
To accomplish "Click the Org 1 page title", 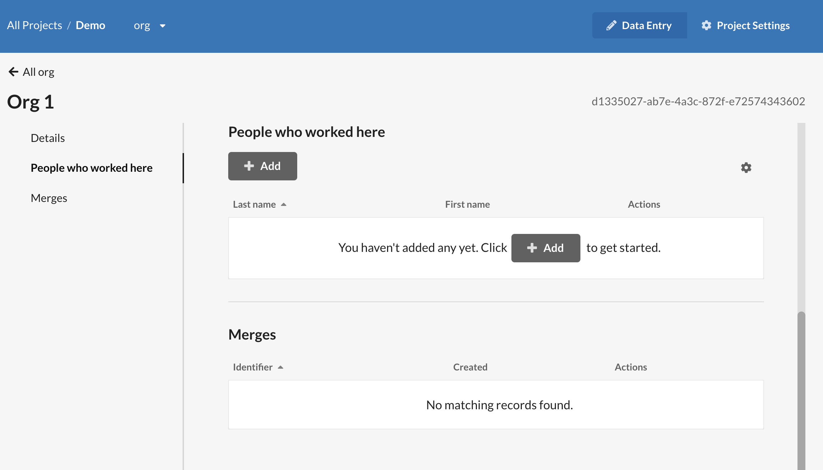I will [x=31, y=102].
